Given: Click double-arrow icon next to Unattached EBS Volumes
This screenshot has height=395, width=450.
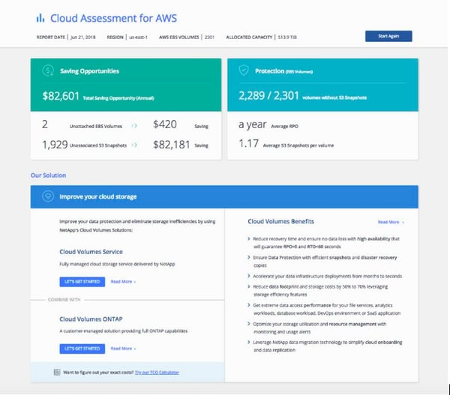Looking at the screenshot, I should [134, 126].
